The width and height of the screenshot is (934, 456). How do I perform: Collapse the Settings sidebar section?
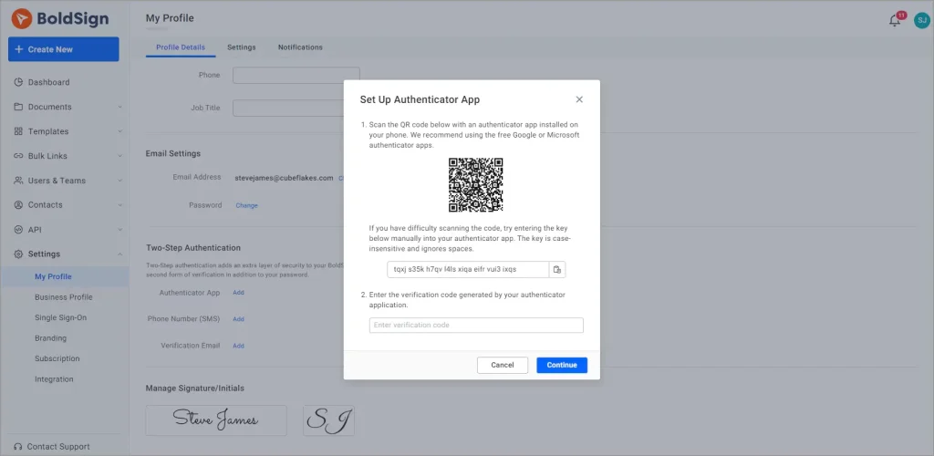tap(120, 254)
